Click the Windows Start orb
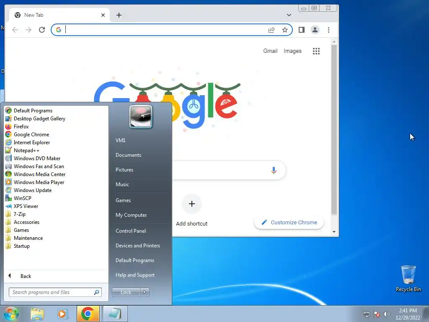 pos(11,314)
